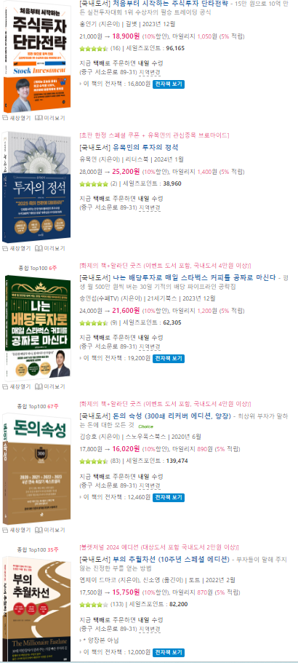Open preview book icon under 돈의속성
This screenshot has width=298, height=663.
(39, 529)
